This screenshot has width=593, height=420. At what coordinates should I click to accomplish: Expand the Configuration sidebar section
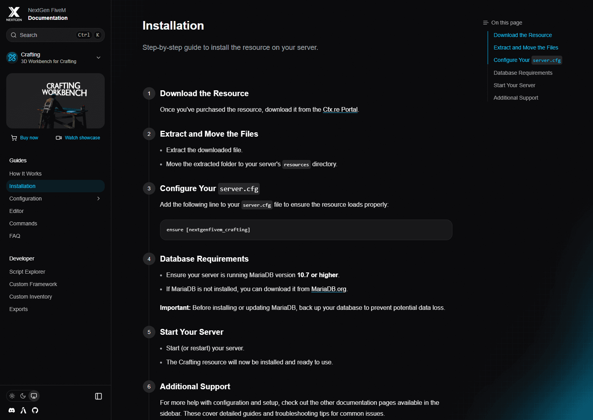98,199
